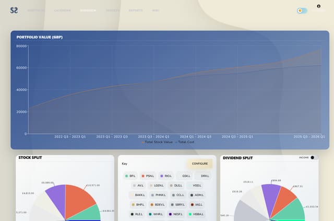Select the BHP.L key chip
The height and width of the screenshot is (221, 334).
[138, 205]
